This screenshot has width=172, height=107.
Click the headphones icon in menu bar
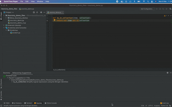130,1
